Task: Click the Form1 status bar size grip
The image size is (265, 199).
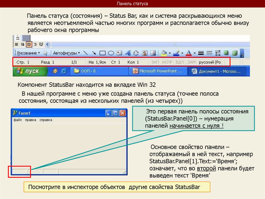Action: coord(124,172)
